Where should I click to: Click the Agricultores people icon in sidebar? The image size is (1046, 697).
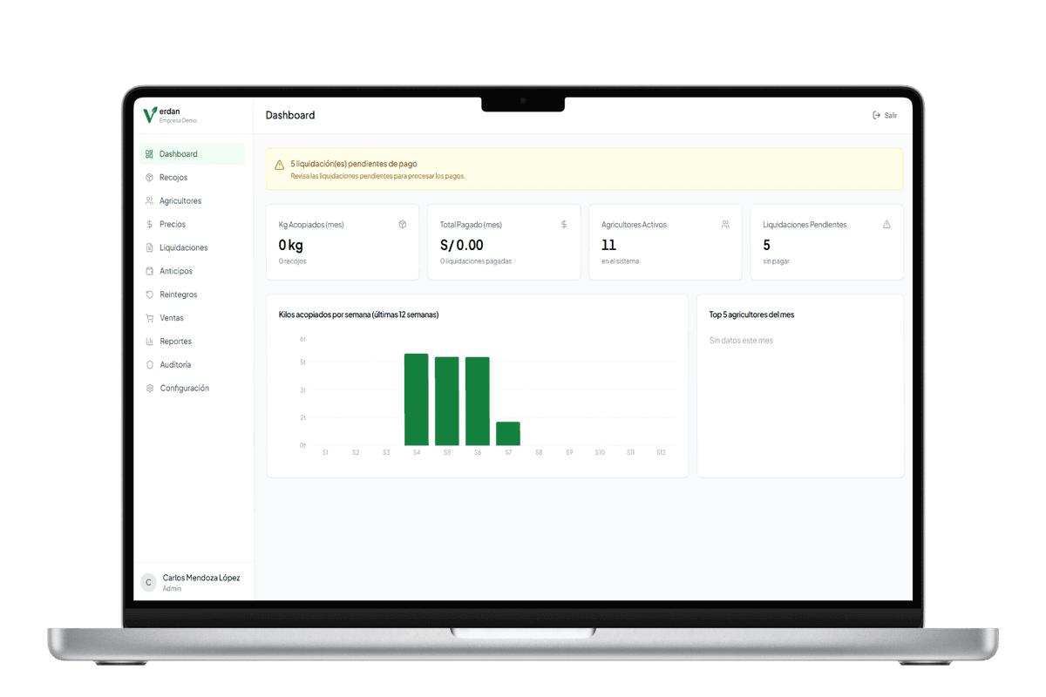click(x=149, y=201)
